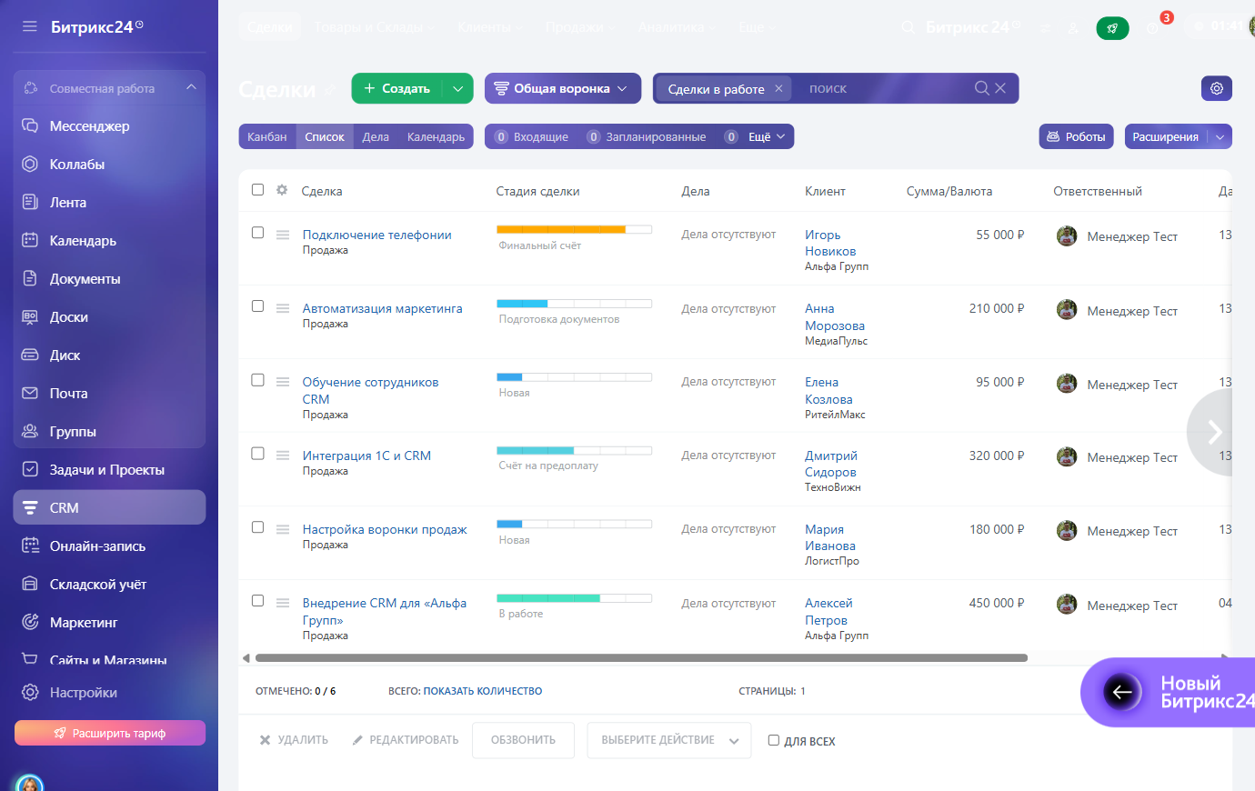Image resolution: width=1255 pixels, height=791 pixels.
Task: Collapse the Совместная работа sidebar group
Action: pyautogui.click(x=191, y=87)
